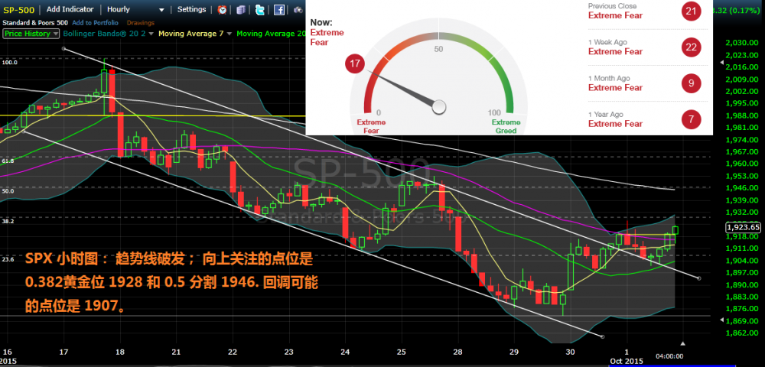
Task: Click the 38.2 Fibonacci level label
Action: tap(8, 221)
